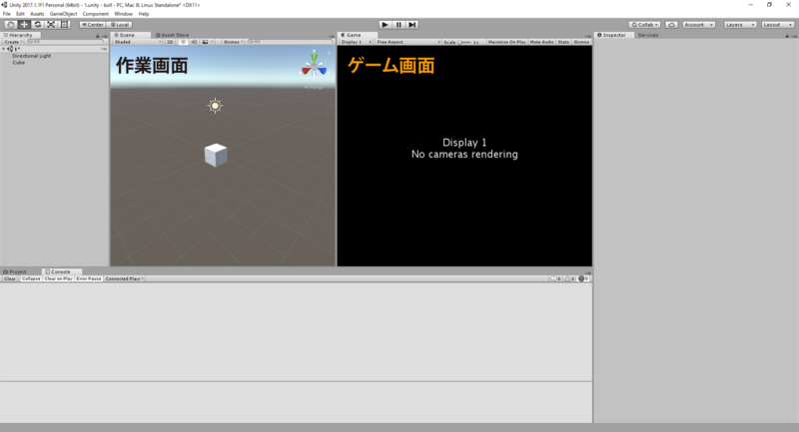Select the Hand tool
This screenshot has width=799, height=432.
pos(10,24)
